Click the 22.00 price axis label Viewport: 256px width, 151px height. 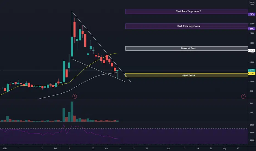tap(252, 24)
